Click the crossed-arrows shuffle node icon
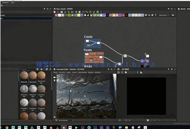 [x=66, y=15]
